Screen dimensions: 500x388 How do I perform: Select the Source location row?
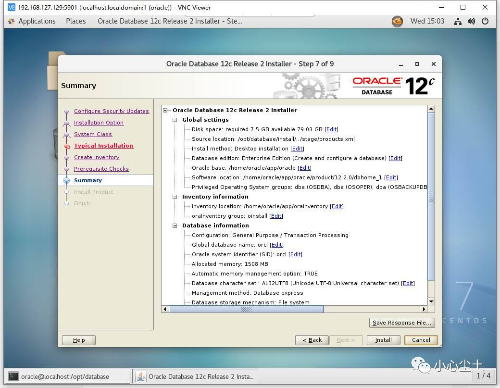273,139
